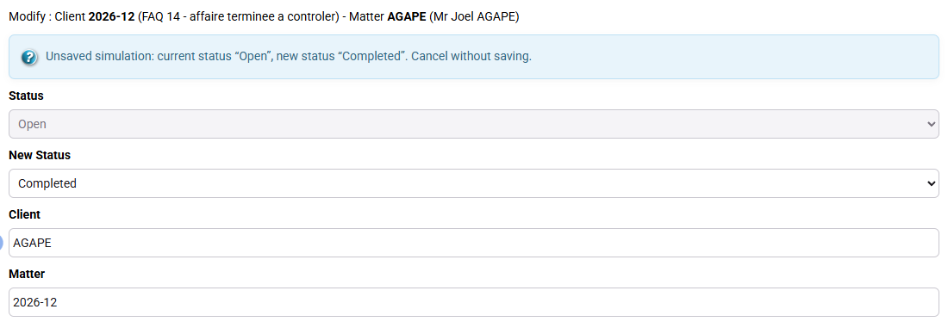948x334 pixels.
Task: Open the New Status dropdown showing Completed
Action: coord(473,183)
